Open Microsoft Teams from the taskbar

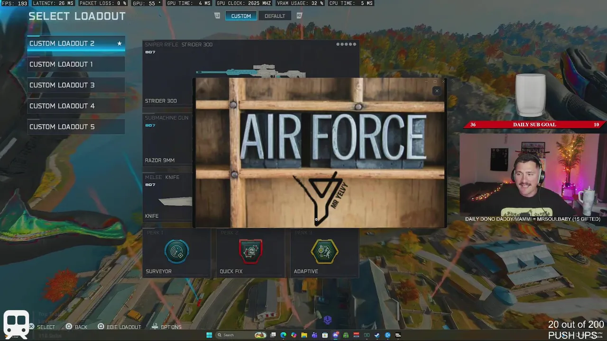pyautogui.click(x=314, y=335)
